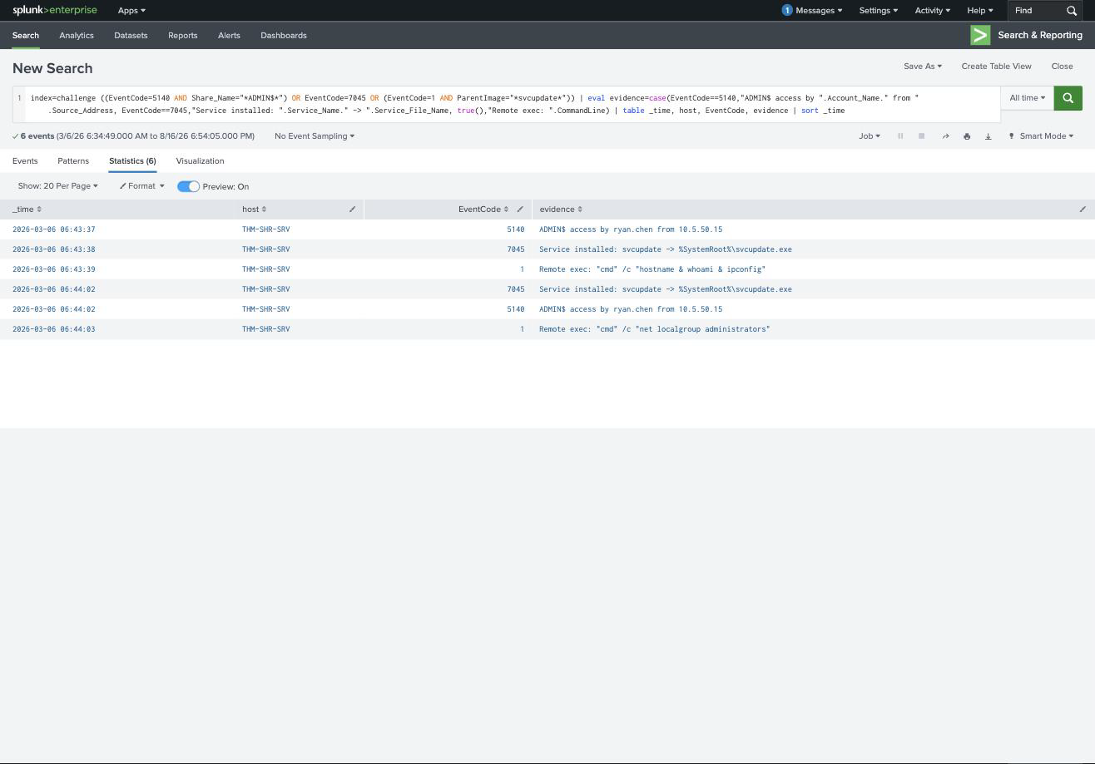This screenshot has height=764, width=1095.
Task: Open the Job dropdown menu
Action: [x=869, y=136]
